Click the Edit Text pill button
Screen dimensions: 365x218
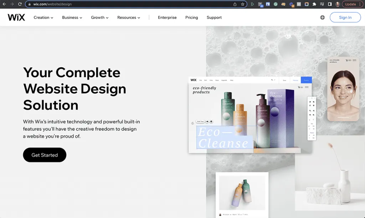point(200,121)
